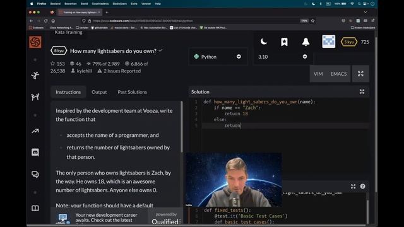Screen dimensions: 404x227
Task: Open the Apple menu
Action: click(x=32, y=4)
